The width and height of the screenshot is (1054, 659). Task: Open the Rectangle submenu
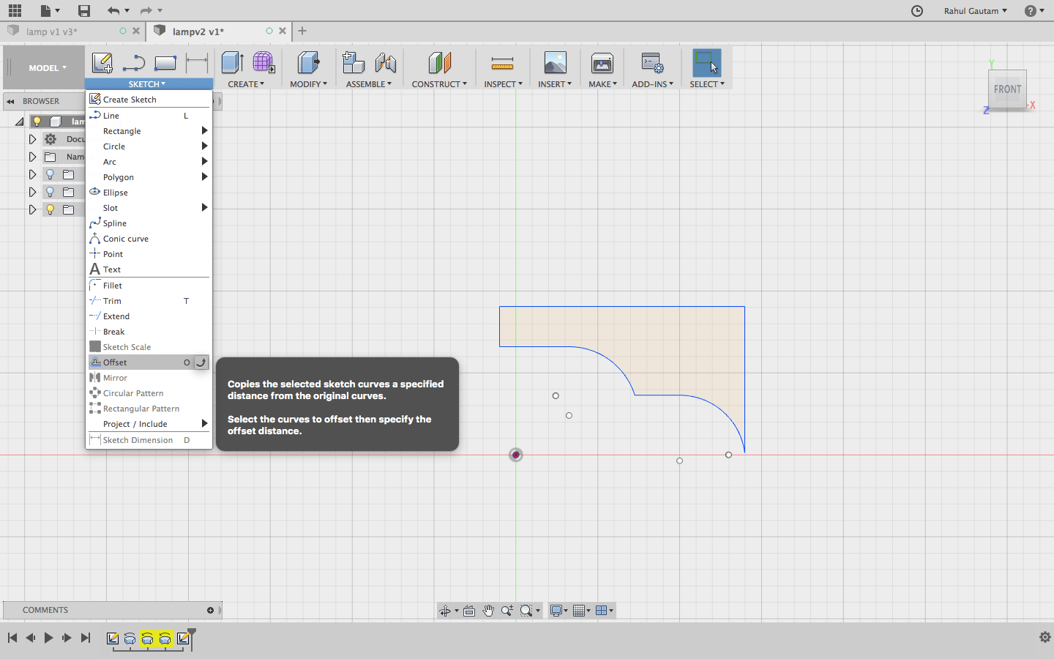[149, 131]
